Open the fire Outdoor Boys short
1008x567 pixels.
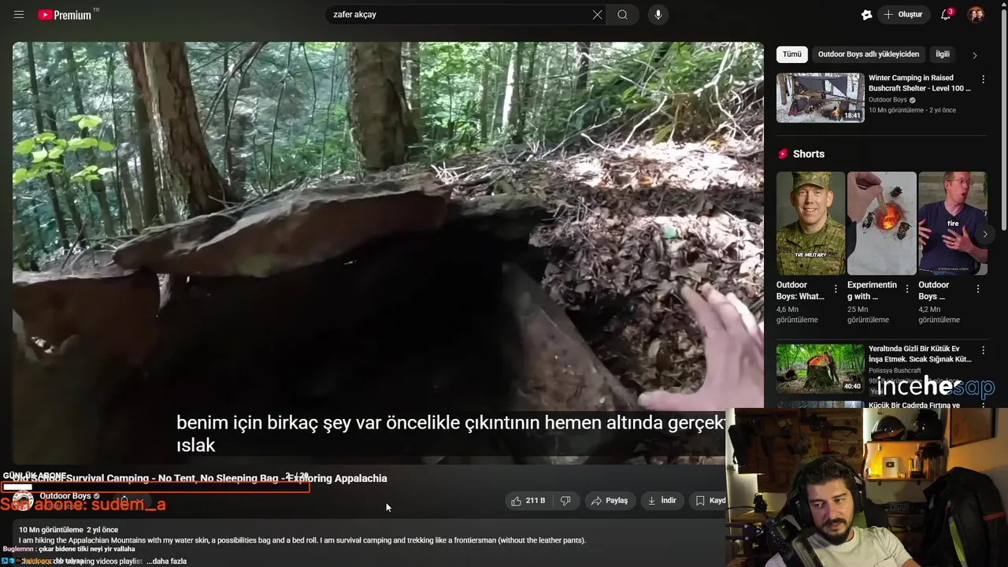[x=952, y=223]
